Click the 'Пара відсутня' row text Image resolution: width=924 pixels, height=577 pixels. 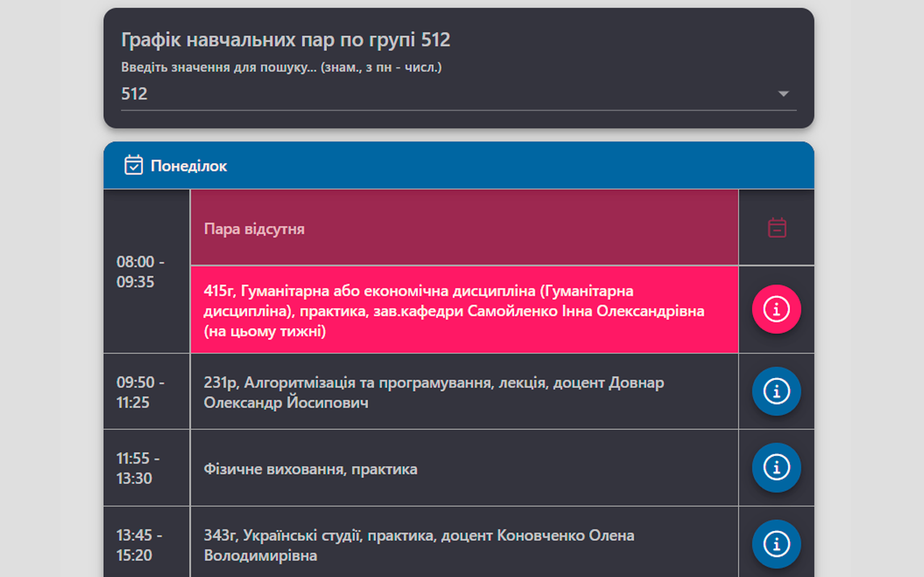pyautogui.click(x=254, y=229)
